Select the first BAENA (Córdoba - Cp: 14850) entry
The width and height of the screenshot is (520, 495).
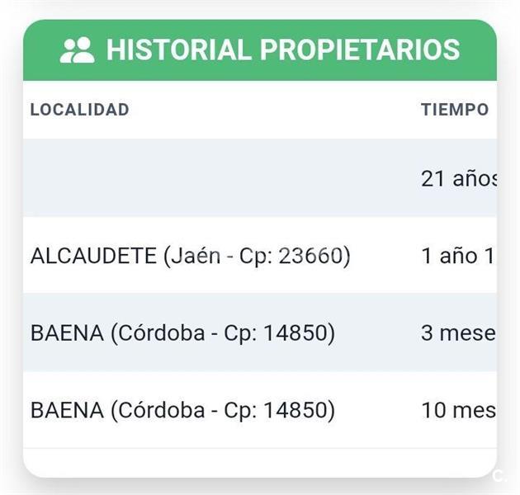pos(182,332)
